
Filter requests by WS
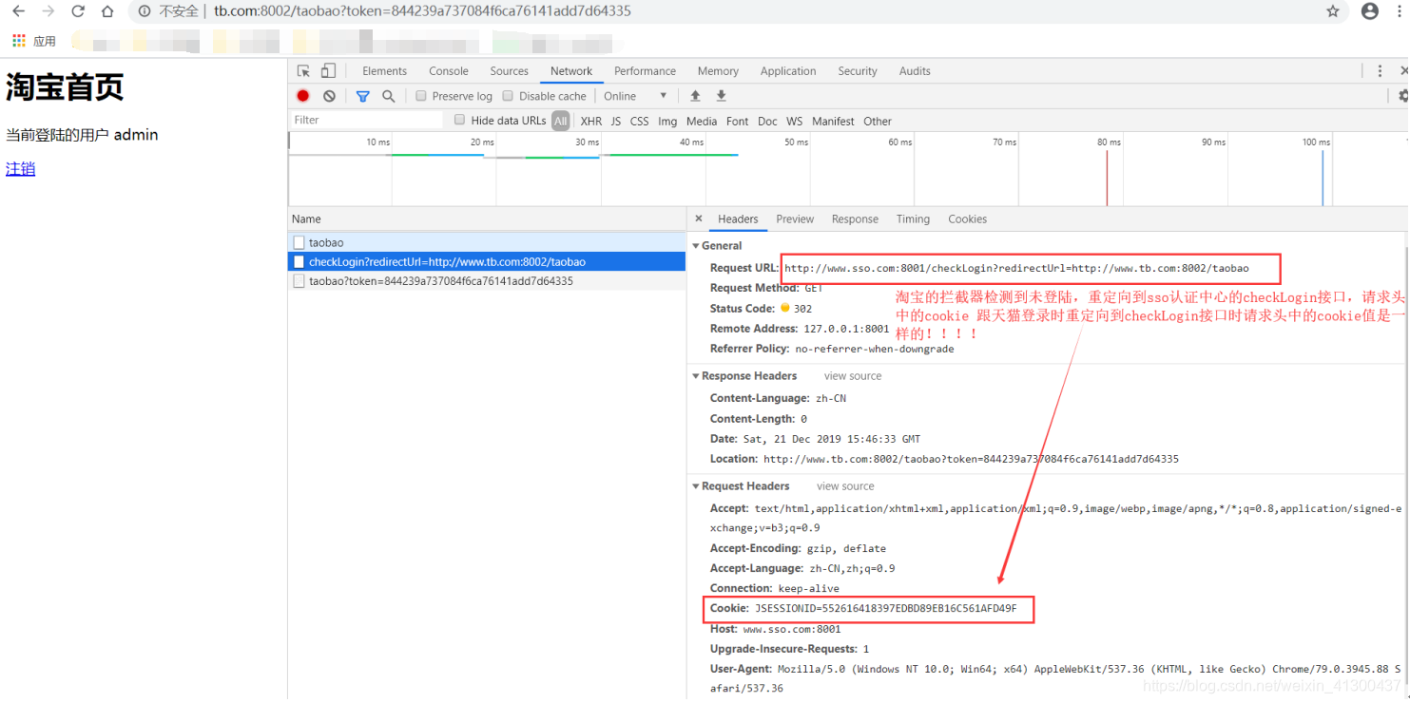pos(795,122)
